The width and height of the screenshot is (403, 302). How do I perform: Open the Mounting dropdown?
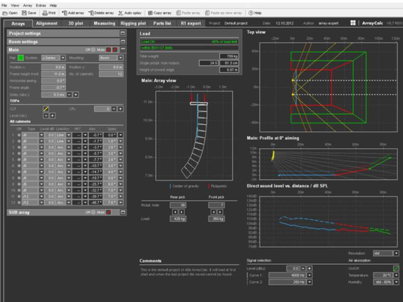tap(120, 58)
